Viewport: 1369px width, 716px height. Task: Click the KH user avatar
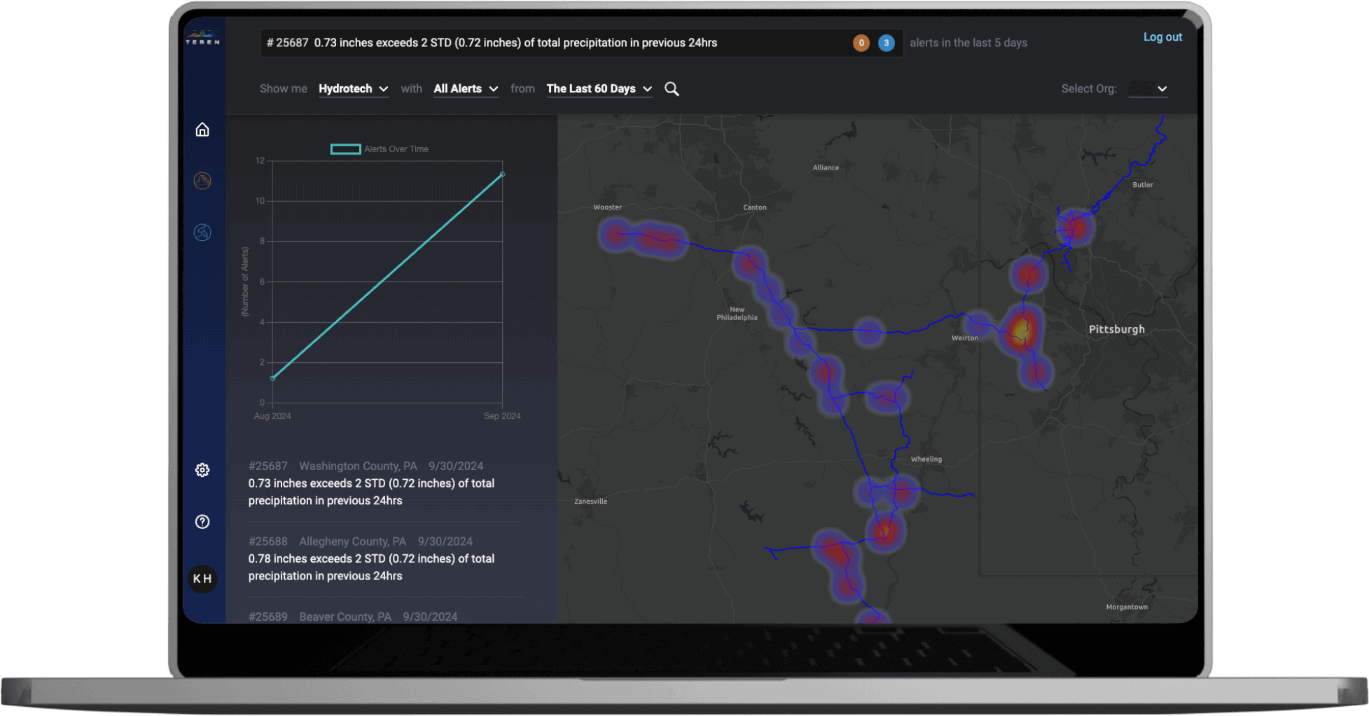click(202, 579)
